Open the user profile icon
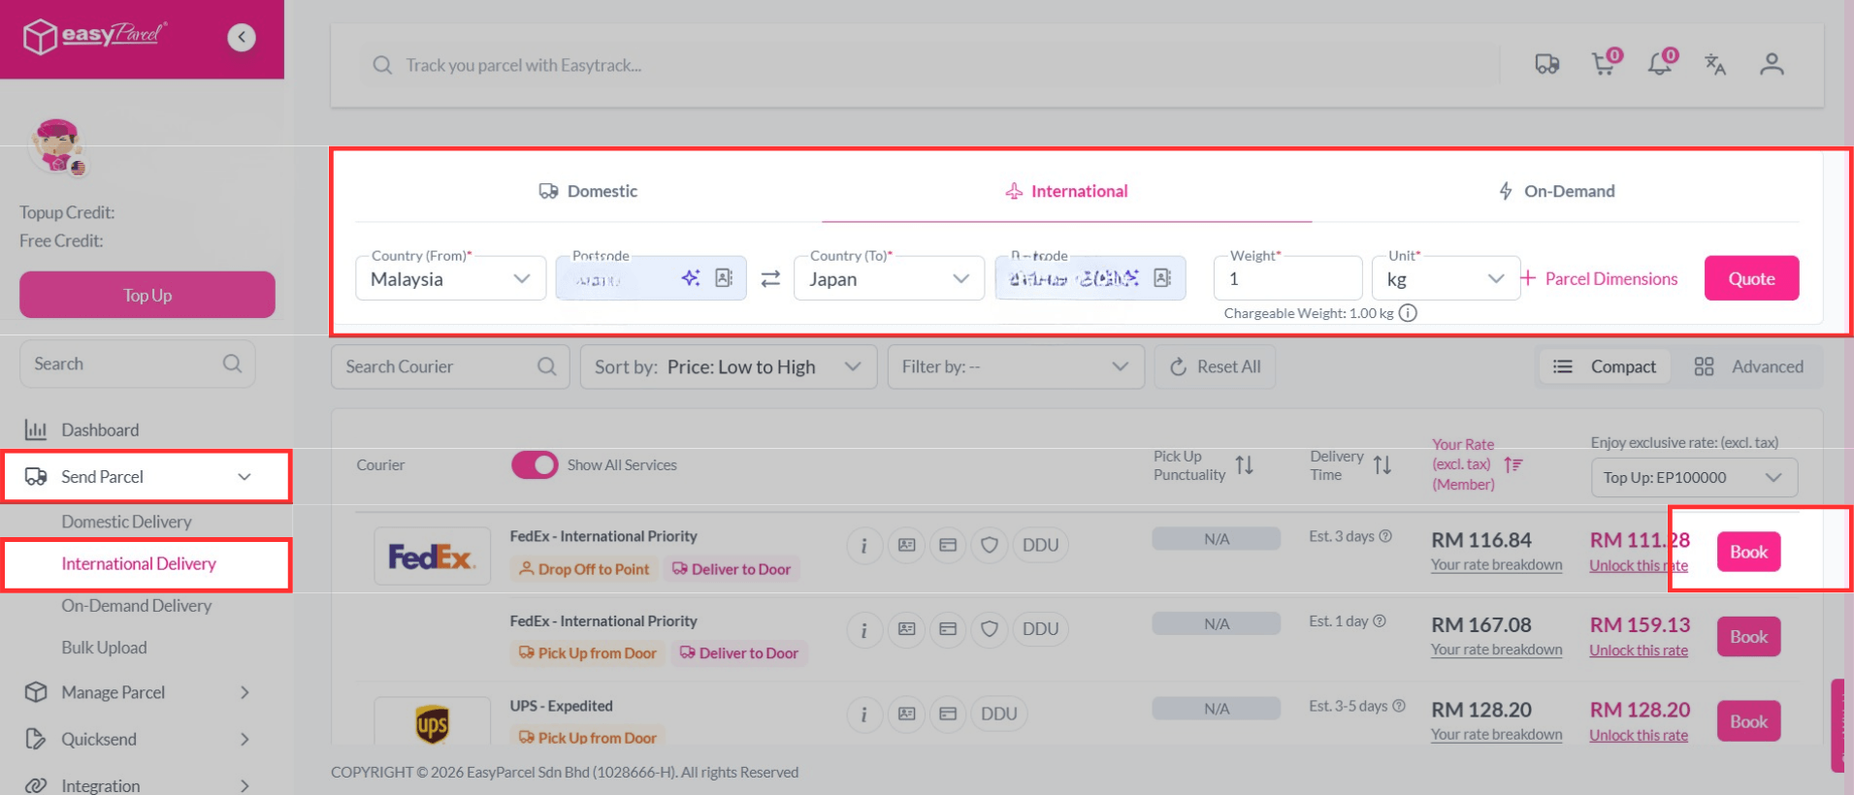Screen dimensions: 1854x795 (x=1772, y=65)
